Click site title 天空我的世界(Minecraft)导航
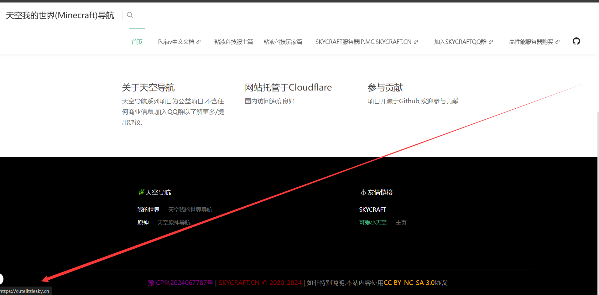The height and width of the screenshot is (295, 599). (60, 15)
